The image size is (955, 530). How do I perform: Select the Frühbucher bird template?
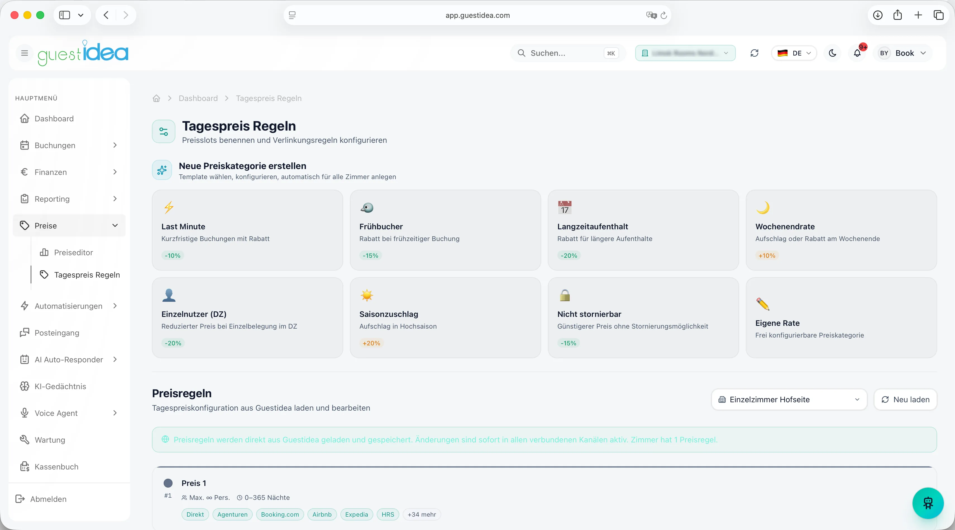[x=445, y=230]
